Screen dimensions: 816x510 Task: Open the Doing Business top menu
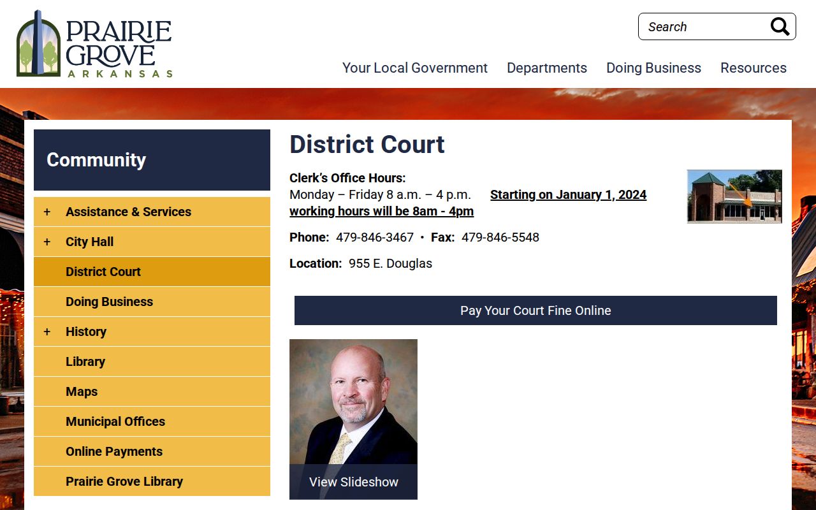click(653, 68)
